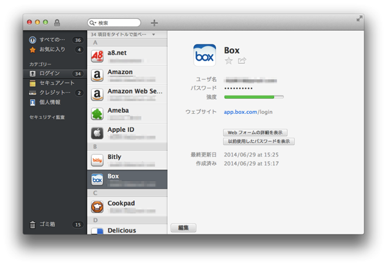The height and width of the screenshot is (266, 387).
Task: Click the Cookpad chef hat icon
Action: click(x=97, y=207)
